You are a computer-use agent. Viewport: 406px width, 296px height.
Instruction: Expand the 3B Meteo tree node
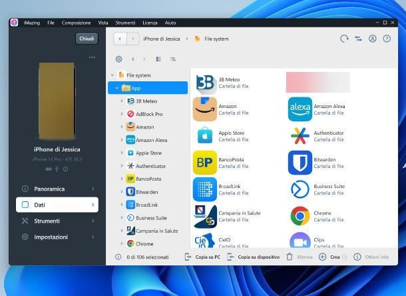(121, 101)
